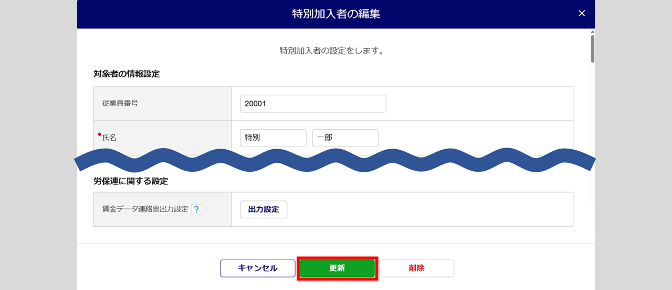Image resolution: width=672 pixels, height=290 pixels.
Task: Close the 特別加入者の編集 dialog
Action: coord(581,14)
